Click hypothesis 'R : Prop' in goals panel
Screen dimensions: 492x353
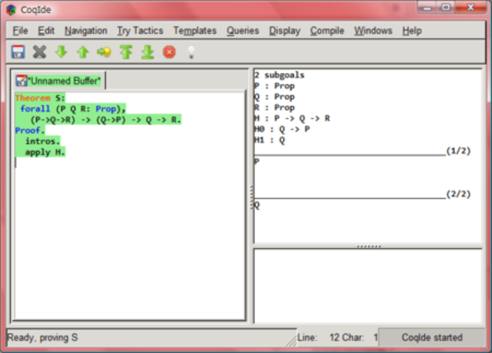(x=274, y=108)
